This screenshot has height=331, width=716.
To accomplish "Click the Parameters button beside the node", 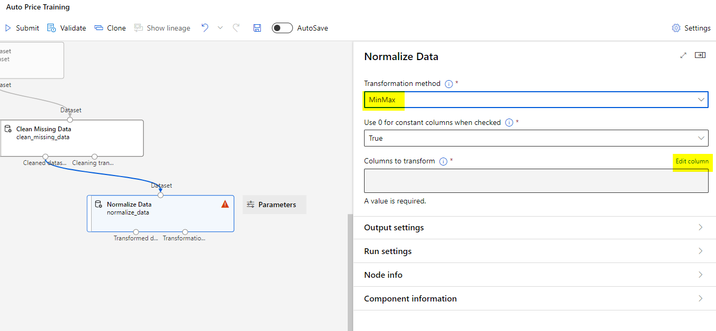I will (x=274, y=205).
